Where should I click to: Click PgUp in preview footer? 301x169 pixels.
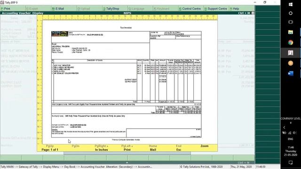(x=50, y=146)
